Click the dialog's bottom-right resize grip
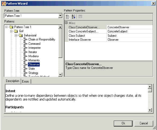Screen dimensions: 157x130 coord(155,128)
